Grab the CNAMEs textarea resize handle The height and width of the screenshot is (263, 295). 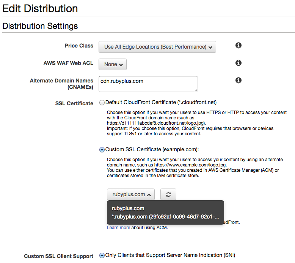click(x=196, y=90)
